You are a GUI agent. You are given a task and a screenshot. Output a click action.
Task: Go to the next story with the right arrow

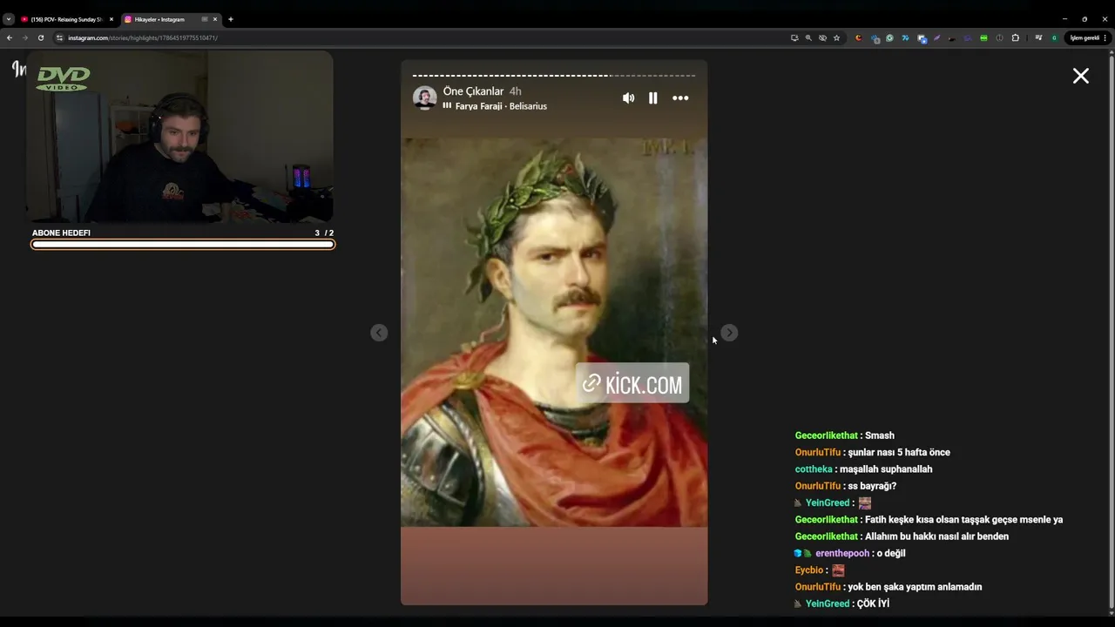point(729,333)
